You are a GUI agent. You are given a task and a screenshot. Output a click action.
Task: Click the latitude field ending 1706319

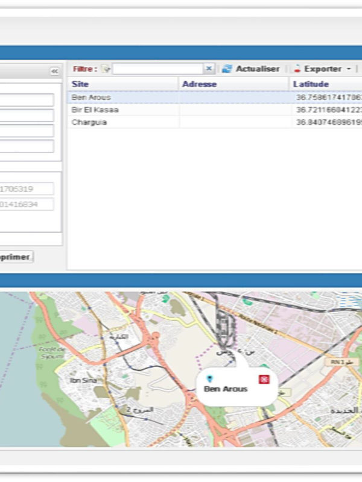pyautogui.click(x=27, y=189)
